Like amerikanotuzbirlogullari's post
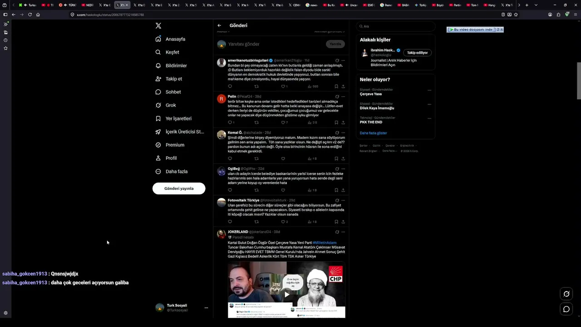 [x=283, y=86]
